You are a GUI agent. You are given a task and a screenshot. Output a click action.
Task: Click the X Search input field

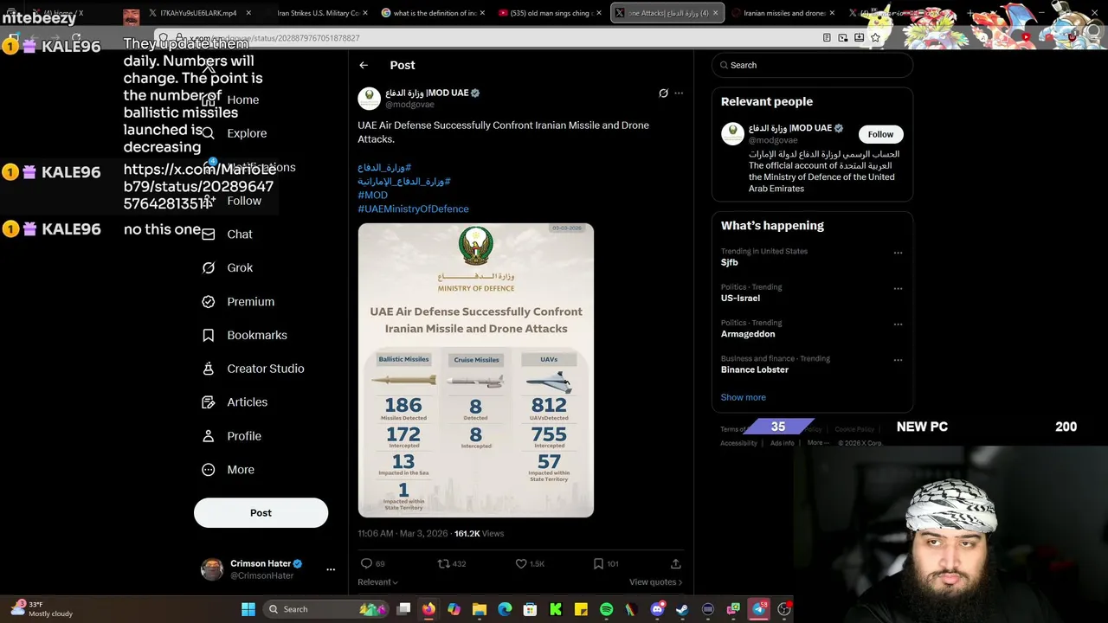pyautogui.click(x=812, y=65)
